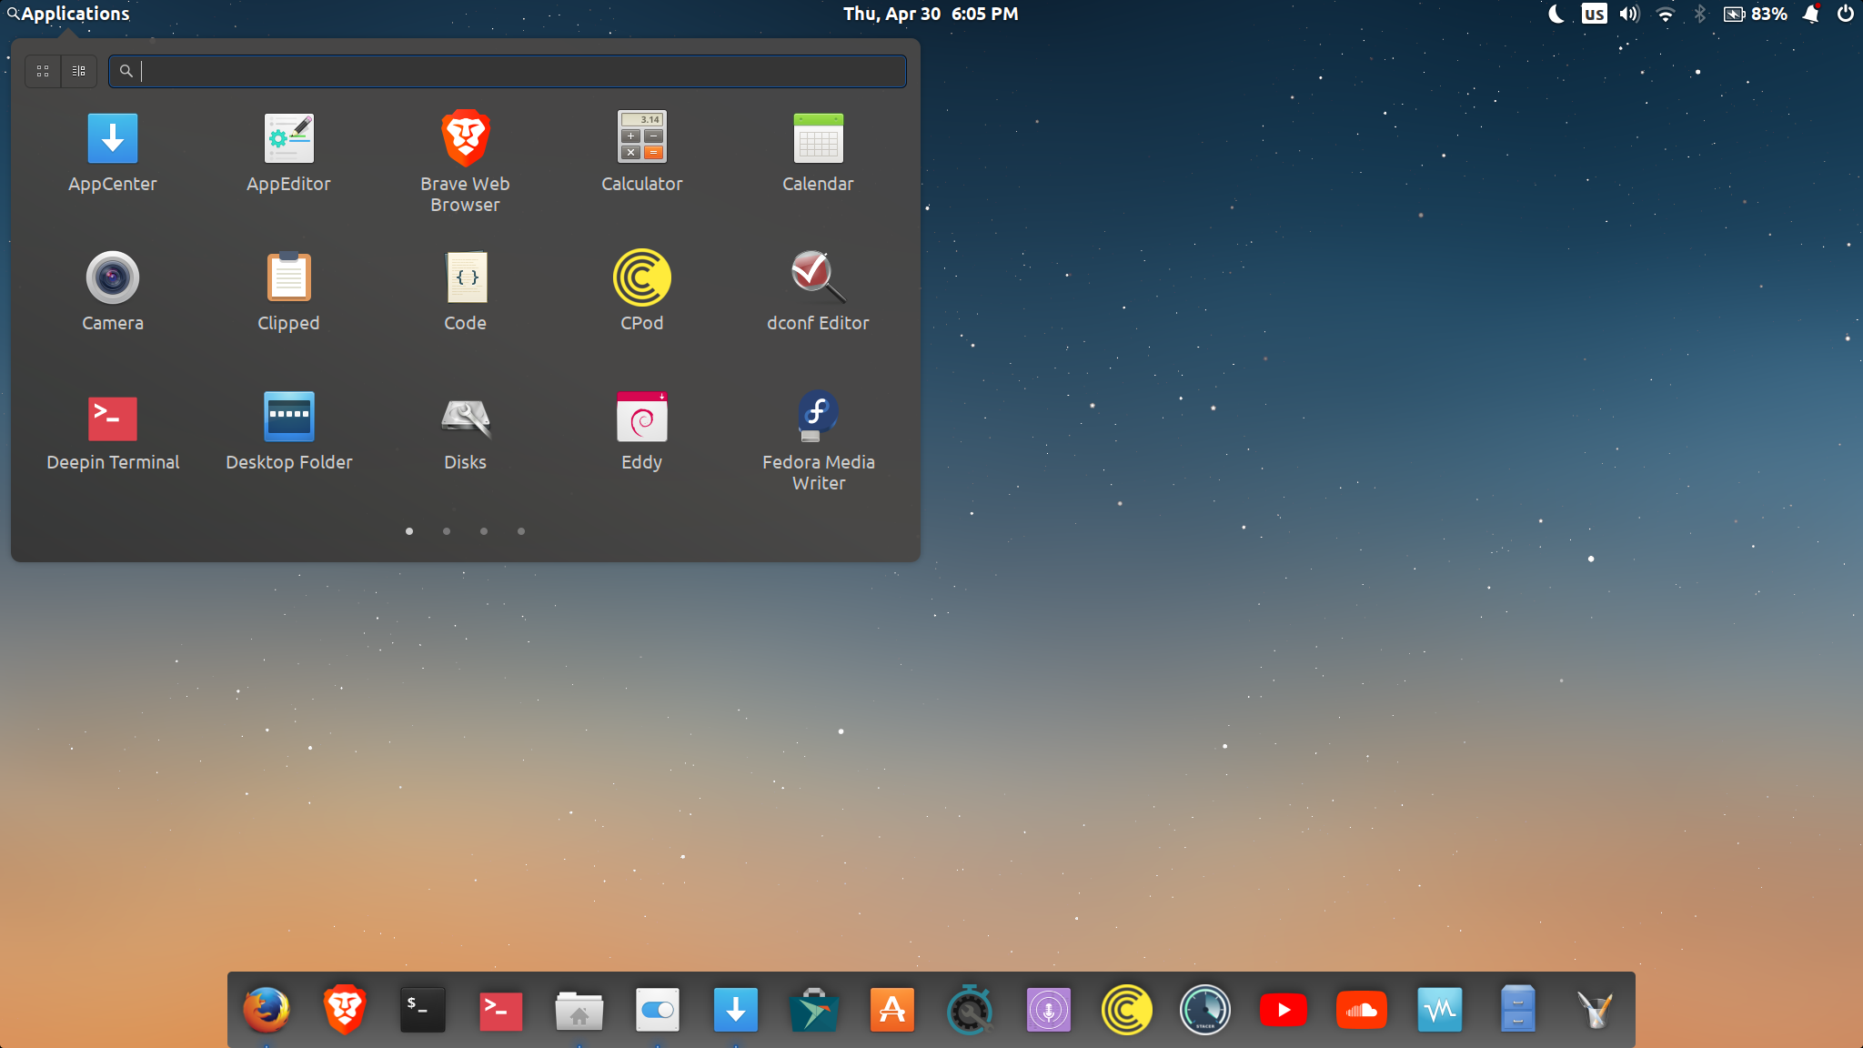Open the session power menu
The height and width of the screenshot is (1048, 1863).
coord(1845,14)
